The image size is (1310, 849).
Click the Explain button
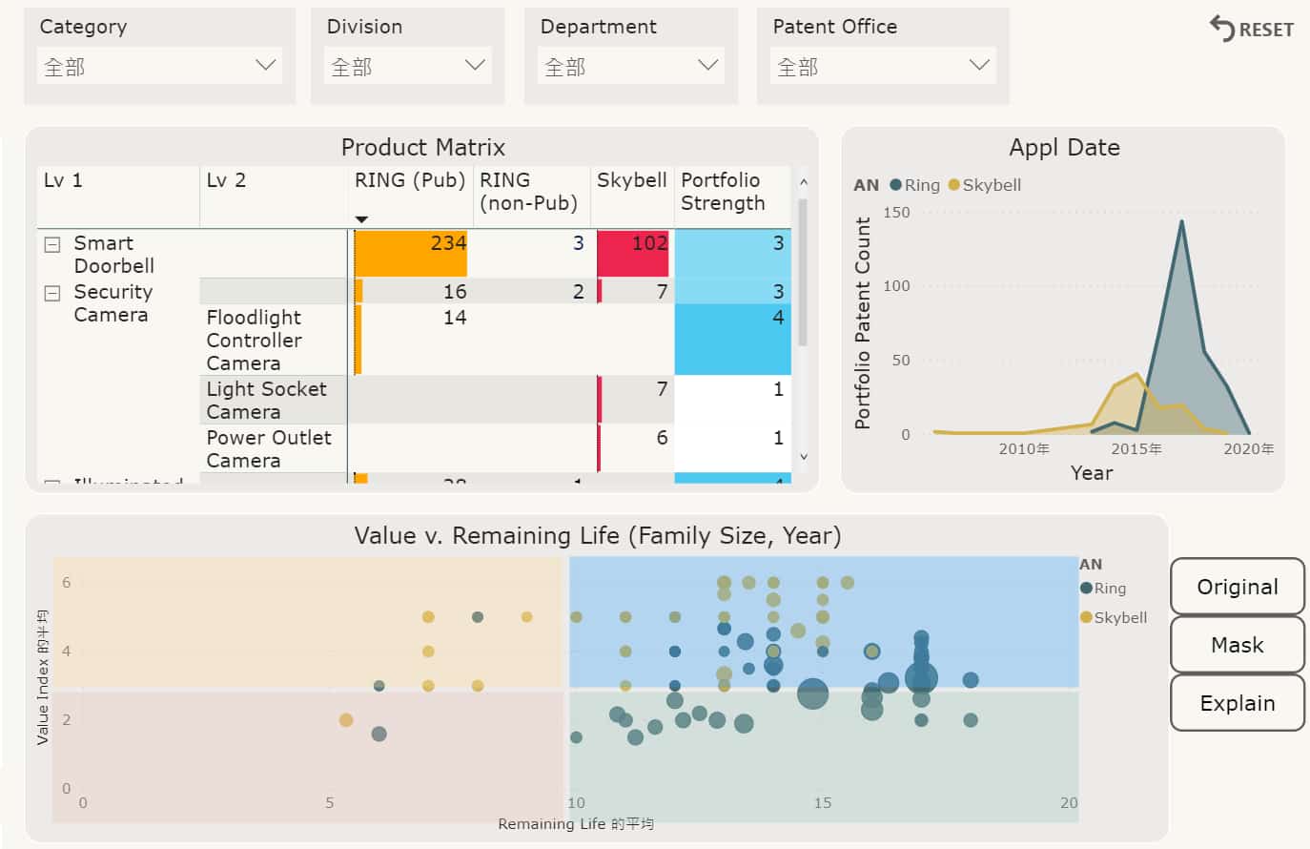pos(1237,703)
